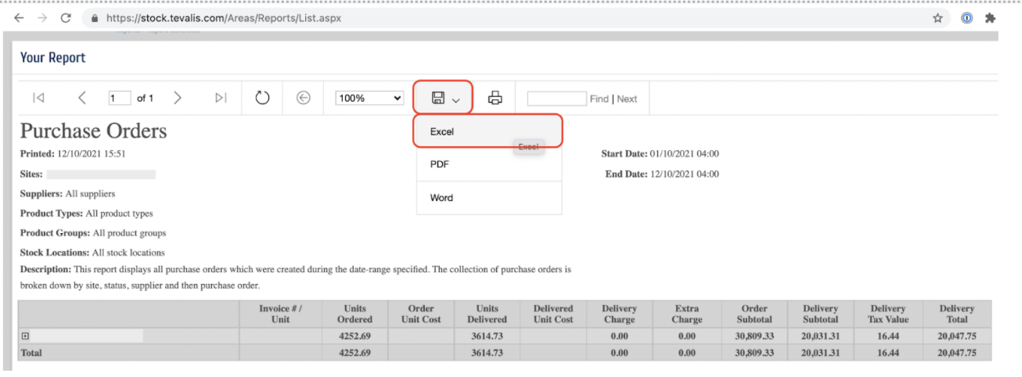Screen dimensions: 1022x377
Task: Expand the site row plus toggle
Action: [x=25, y=336]
